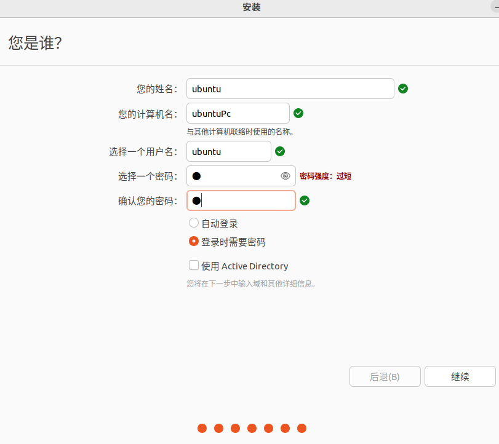Viewport: 499px width, 444px height.
Task: Click the 继续 button
Action: tap(460, 376)
